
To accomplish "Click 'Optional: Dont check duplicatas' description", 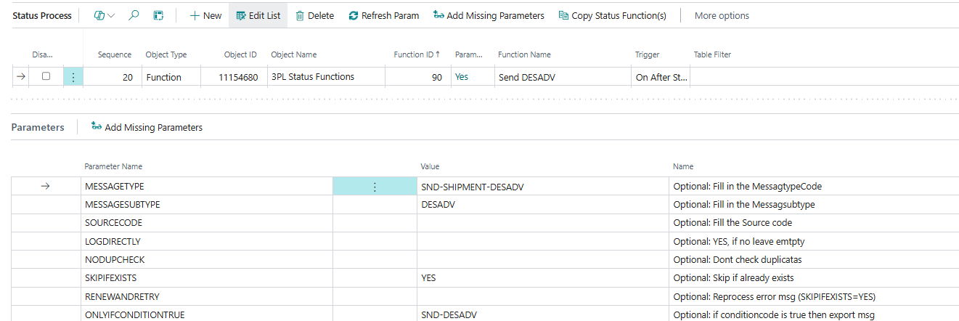I will (737, 259).
